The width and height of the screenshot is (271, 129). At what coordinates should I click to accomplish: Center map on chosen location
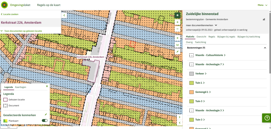177,38
